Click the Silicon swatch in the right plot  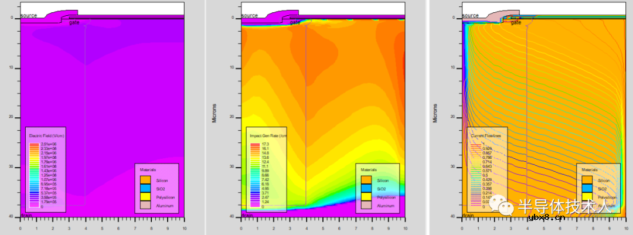click(x=587, y=180)
